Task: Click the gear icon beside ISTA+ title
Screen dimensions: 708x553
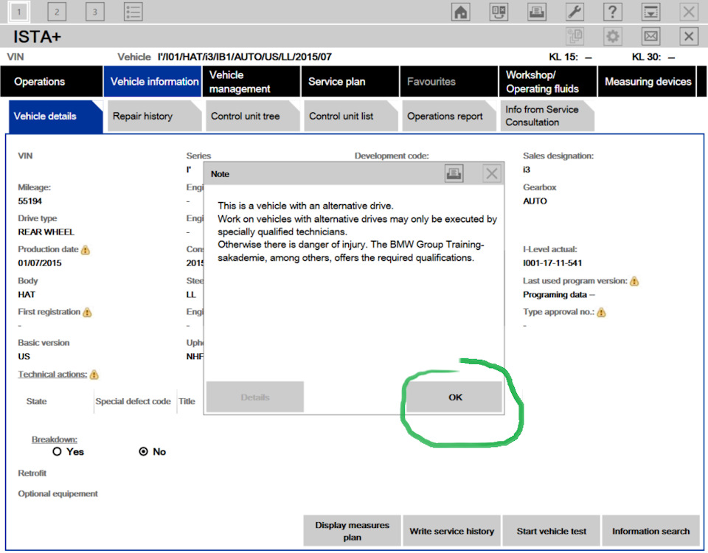Action: tap(612, 36)
